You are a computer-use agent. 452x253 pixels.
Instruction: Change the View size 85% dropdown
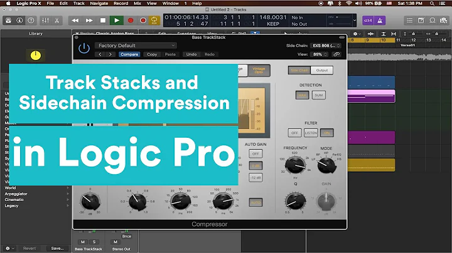(319, 54)
